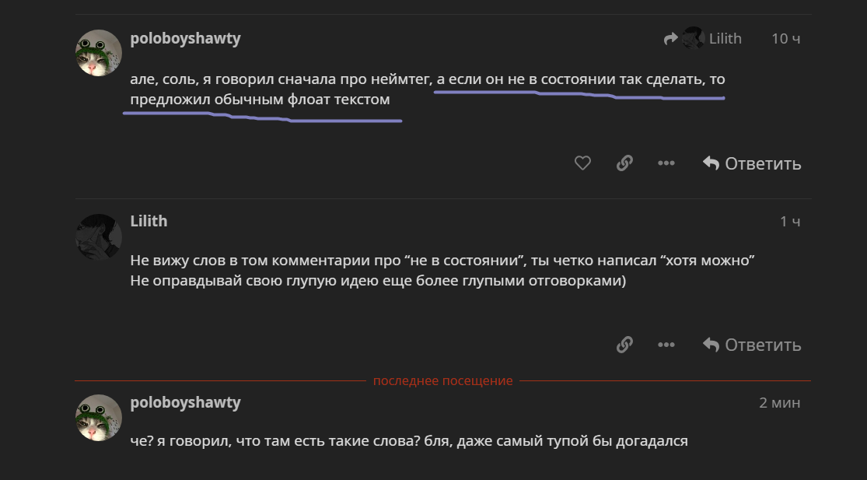
Task: Copy link icon on poloboyshawty's 10 ч post
Action: [x=624, y=163]
